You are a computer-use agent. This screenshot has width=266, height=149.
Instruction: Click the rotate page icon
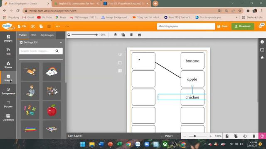click(245, 136)
